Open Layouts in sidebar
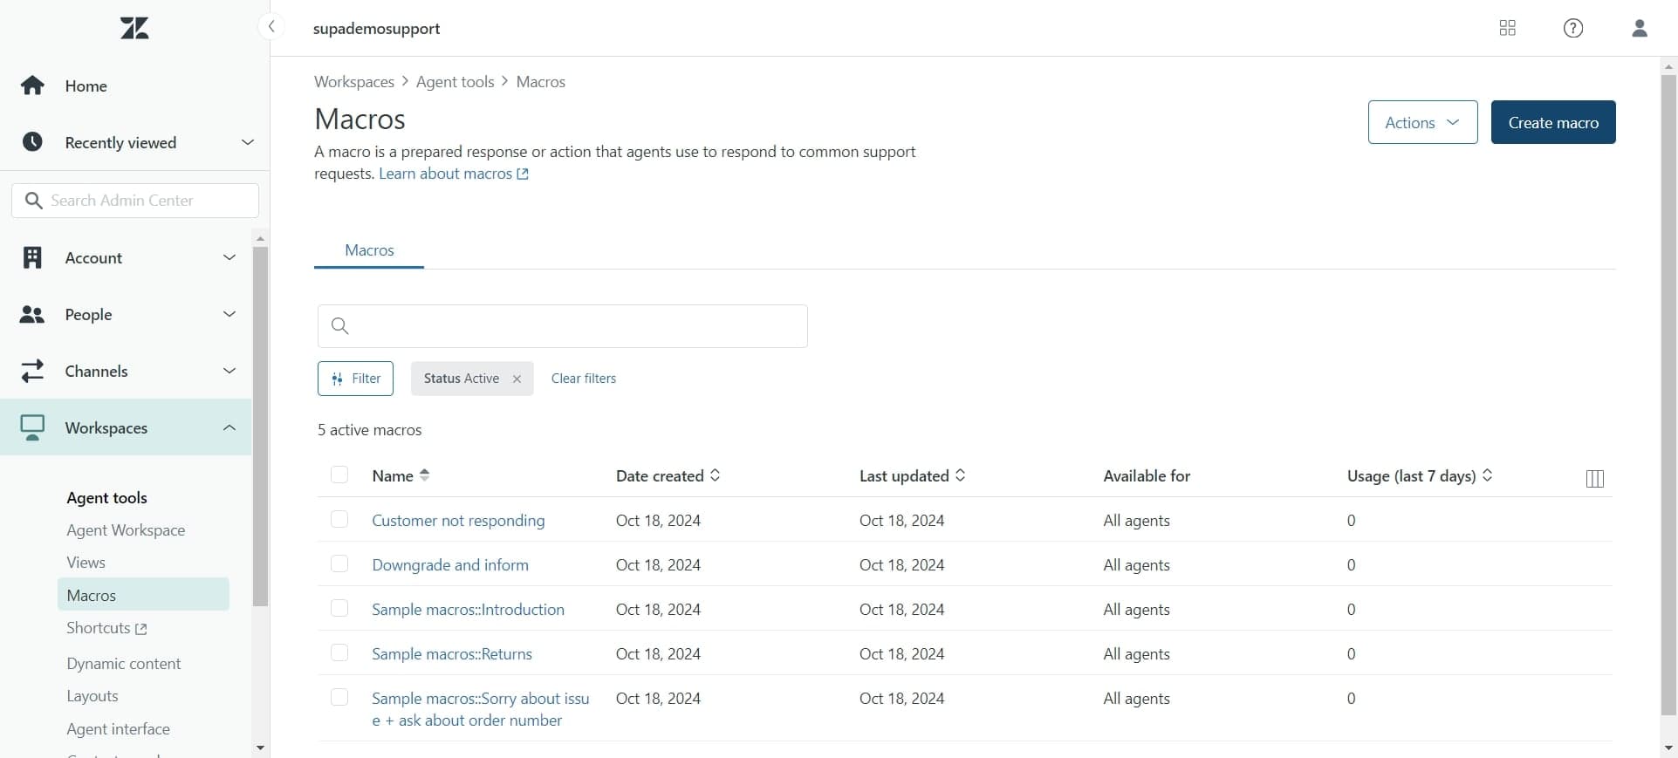 click(92, 696)
